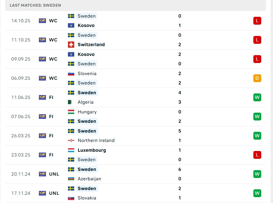Click the red L badge for Sweden–Switzerland match
273x203 pixels.
pyautogui.click(x=257, y=40)
